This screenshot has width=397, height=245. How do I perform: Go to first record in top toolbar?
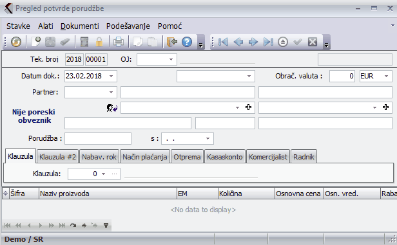(x=223, y=42)
